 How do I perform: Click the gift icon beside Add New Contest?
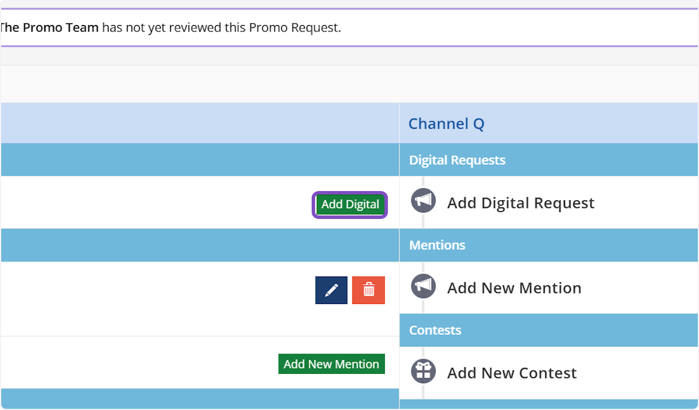tap(423, 371)
